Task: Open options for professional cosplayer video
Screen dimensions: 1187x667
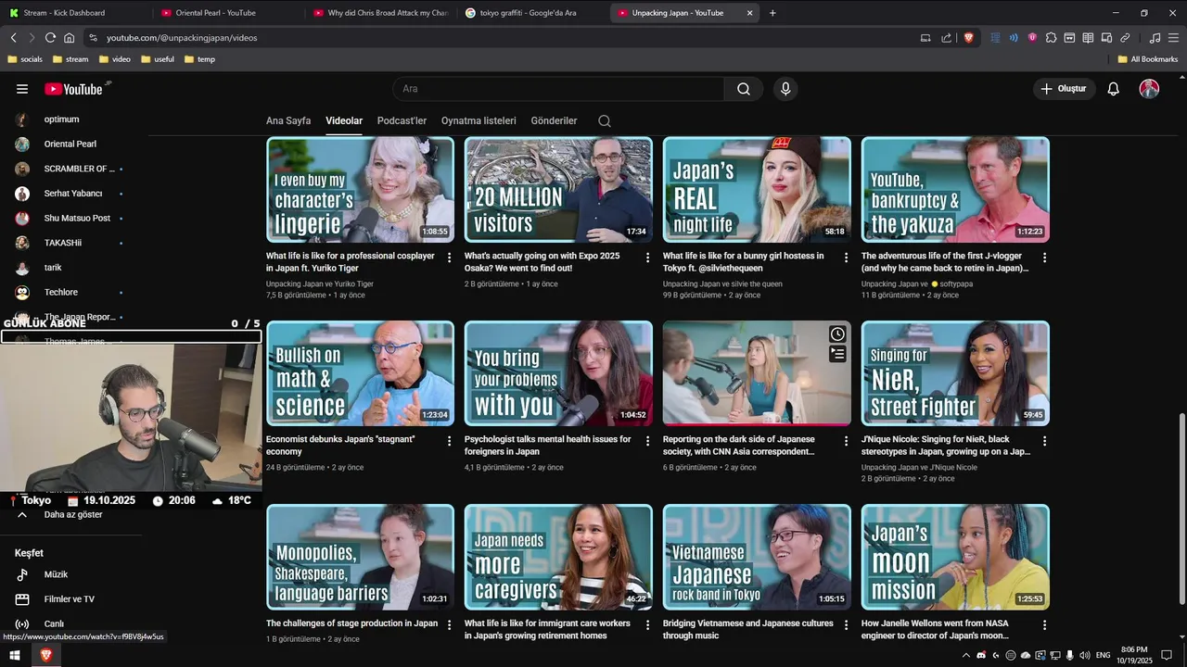Action: [449, 258]
